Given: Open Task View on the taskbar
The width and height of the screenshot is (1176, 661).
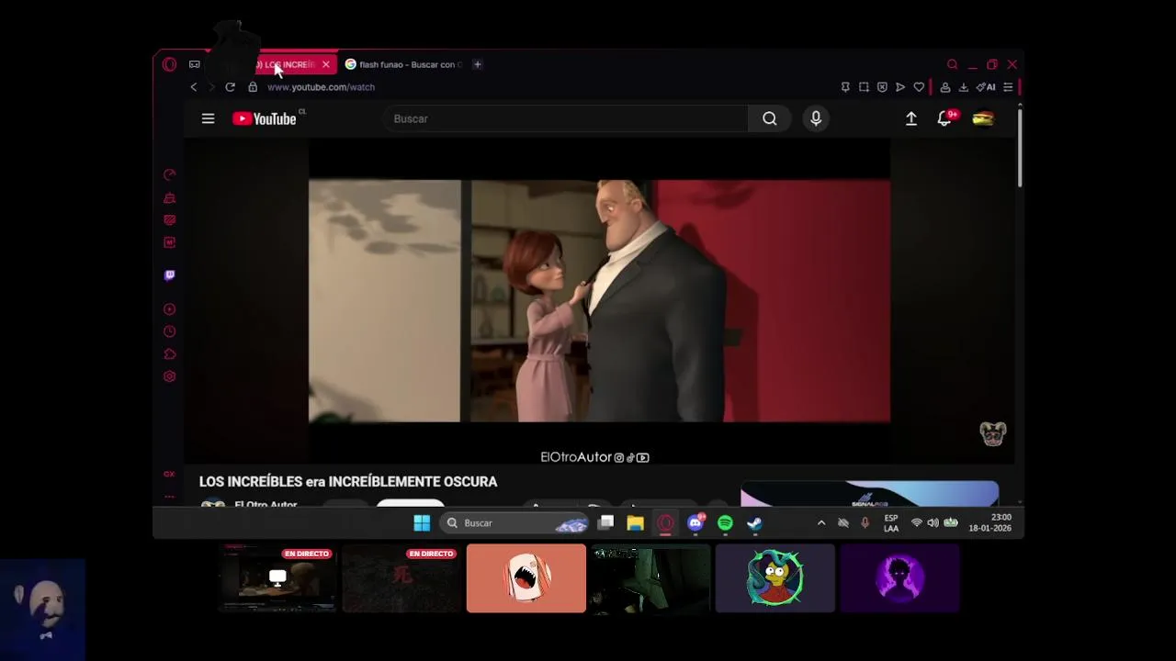Looking at the screenshot, I should point(605,522).
